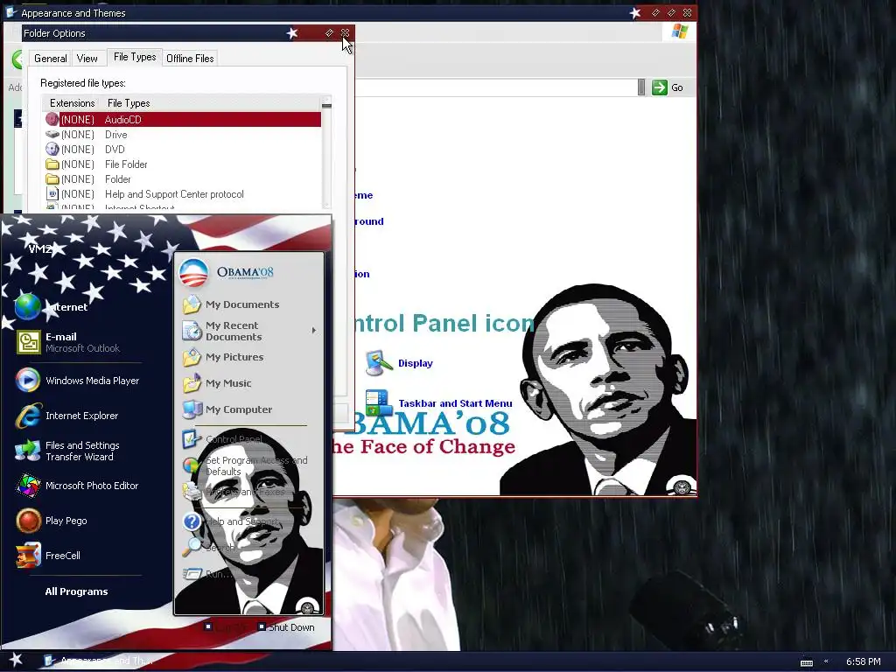Select the File Types tab
The image size is (896, 672).
point(135,57)
